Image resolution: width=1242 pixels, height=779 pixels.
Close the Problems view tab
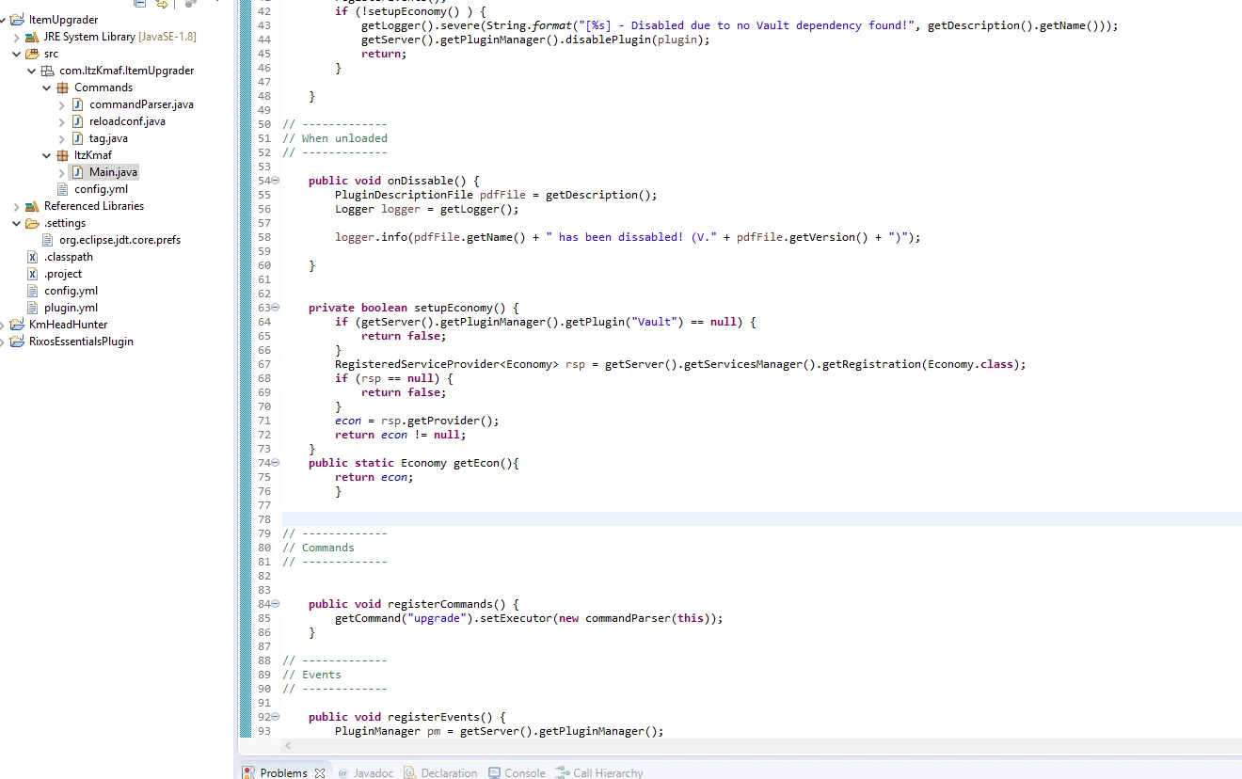[x=320, y=772]
